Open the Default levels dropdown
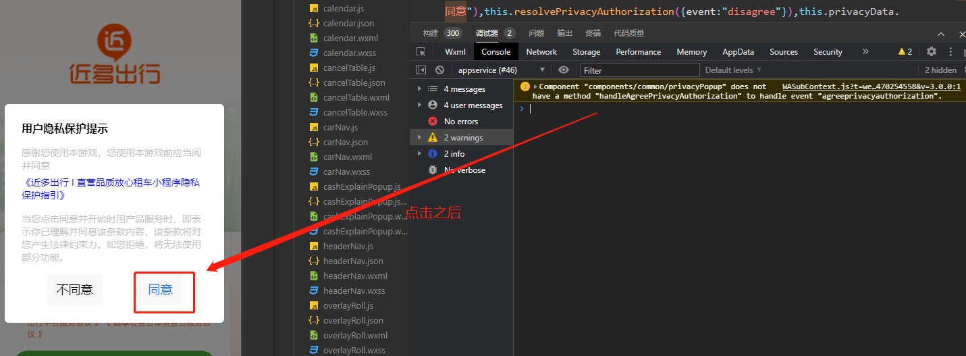Screen dimensions: 966x356 coord(733,70)
